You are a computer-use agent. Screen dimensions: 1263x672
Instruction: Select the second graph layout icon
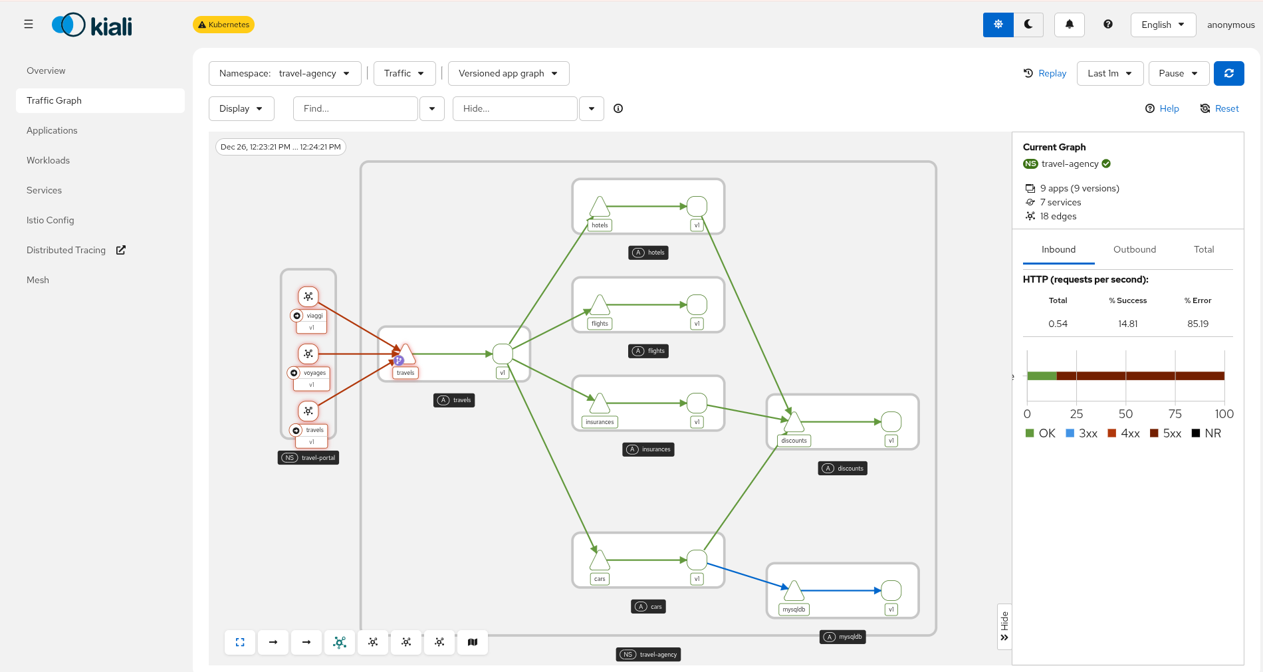[x=373, y=642]
